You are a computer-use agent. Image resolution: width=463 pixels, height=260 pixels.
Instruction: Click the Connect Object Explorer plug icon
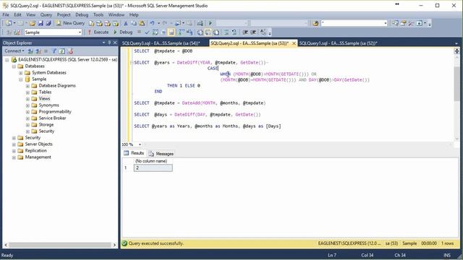(30, 51)
